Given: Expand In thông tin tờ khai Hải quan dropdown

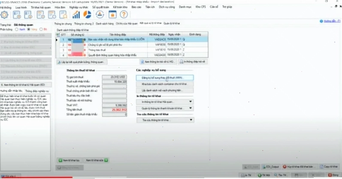Looking at the screenshot, I should click(x=191, y=102).
